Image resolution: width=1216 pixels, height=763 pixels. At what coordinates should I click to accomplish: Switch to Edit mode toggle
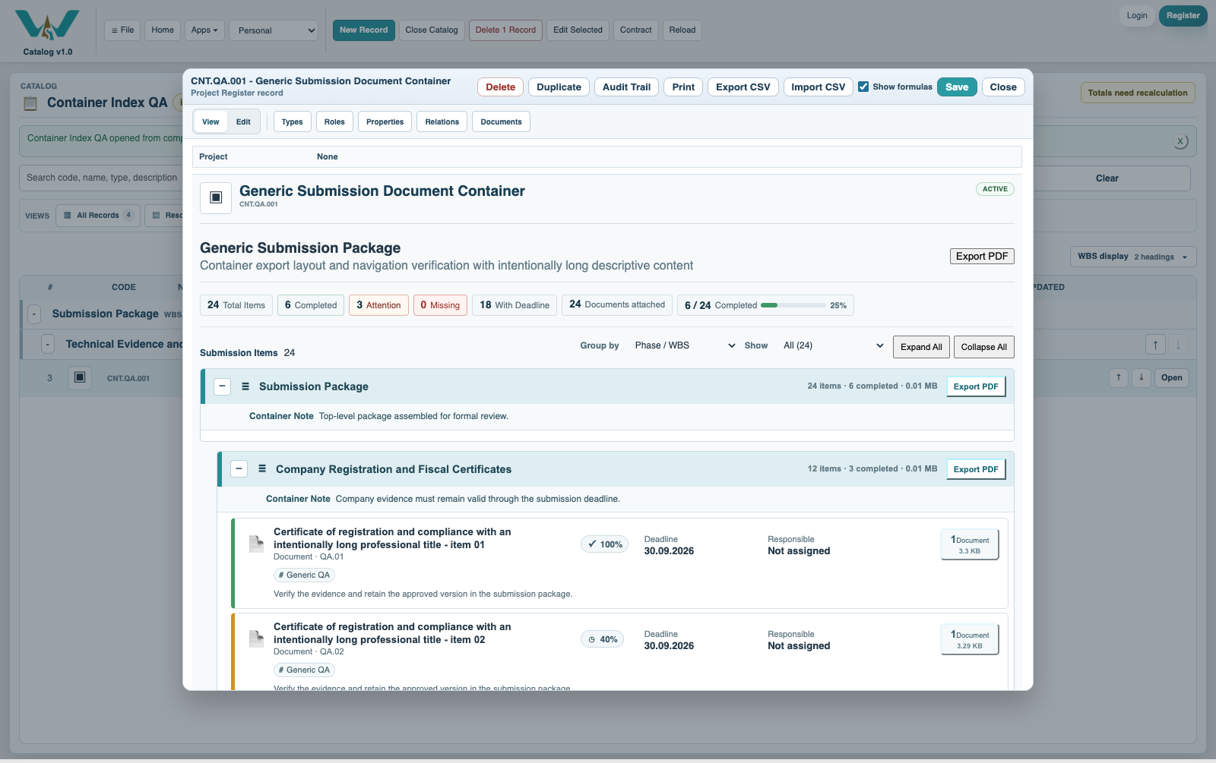coord(243,121)
